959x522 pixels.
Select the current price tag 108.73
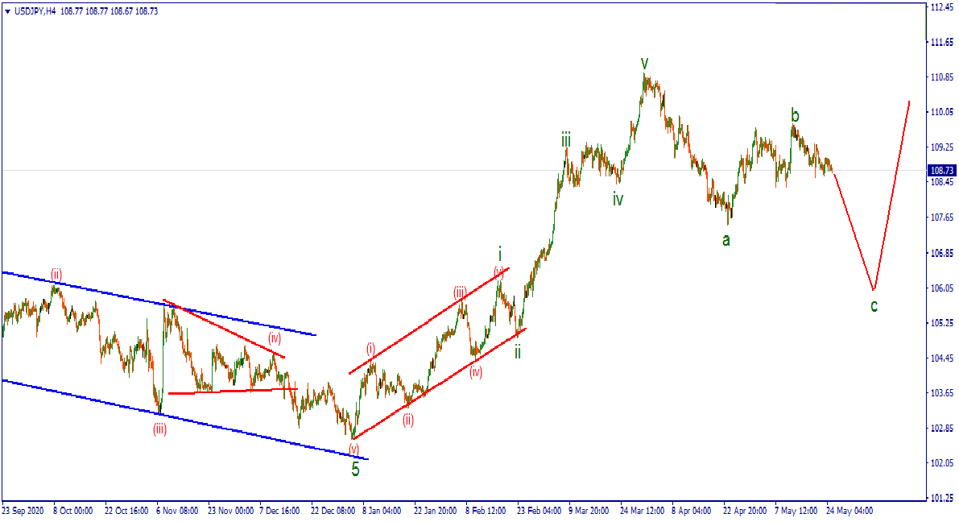point(941,171)
